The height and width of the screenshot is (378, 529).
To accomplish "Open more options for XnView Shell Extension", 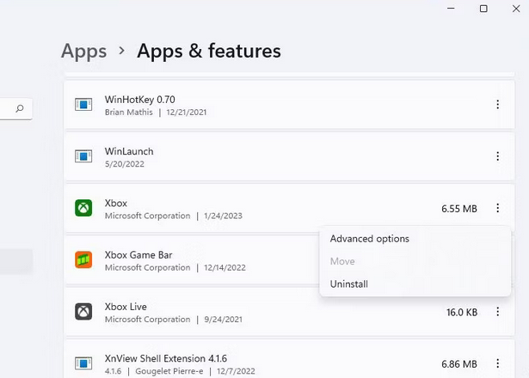I will [498, 363].
